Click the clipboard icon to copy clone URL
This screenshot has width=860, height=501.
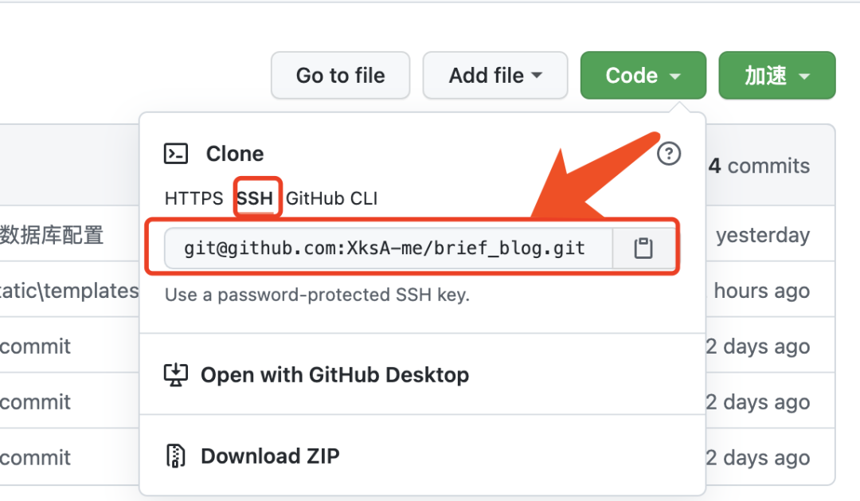643,248
